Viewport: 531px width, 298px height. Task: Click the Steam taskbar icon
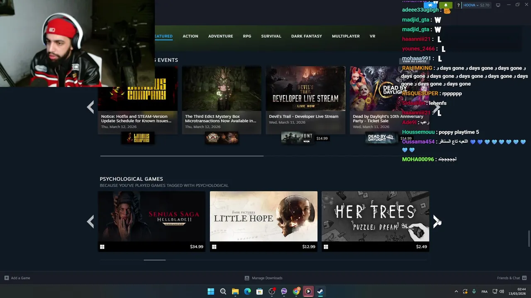pos(320,291)
